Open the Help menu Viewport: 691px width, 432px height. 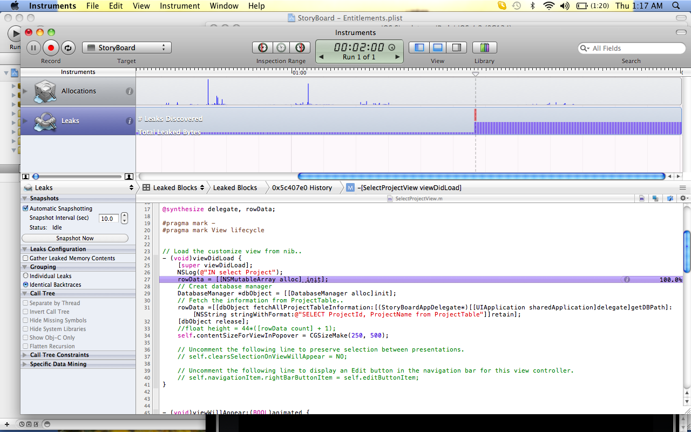click(256, 6)
